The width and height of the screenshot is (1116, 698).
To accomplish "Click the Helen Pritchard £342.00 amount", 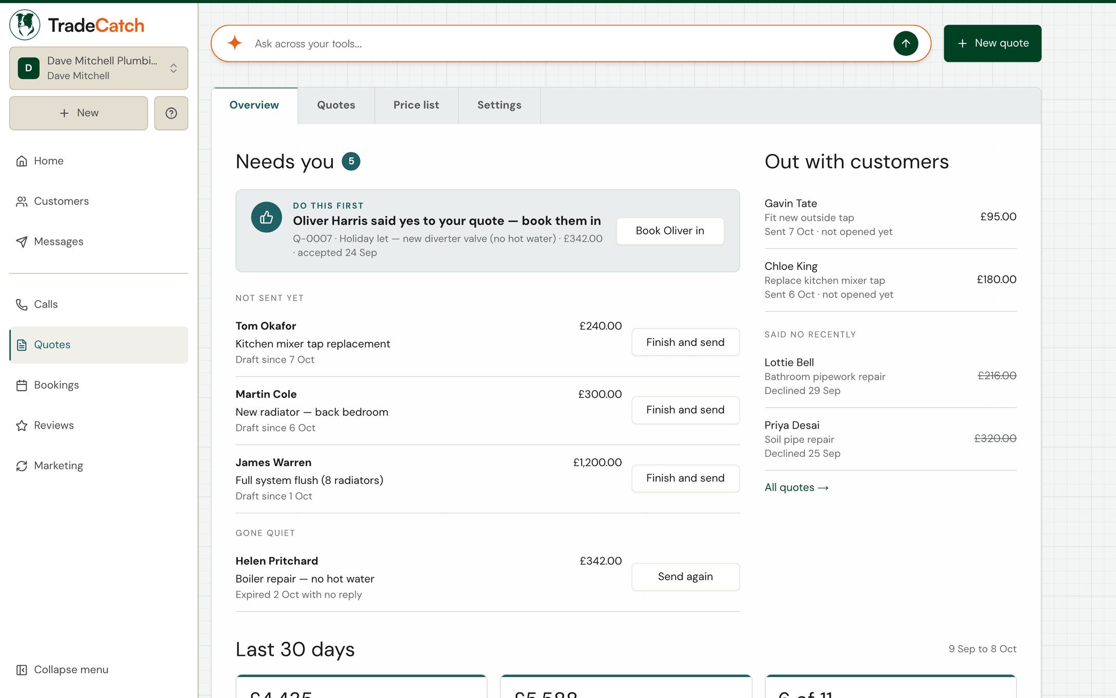I will click(x=601, y=561).
